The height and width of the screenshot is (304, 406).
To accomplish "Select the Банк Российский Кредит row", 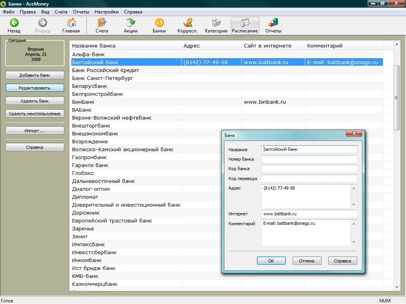I will 227,70.
